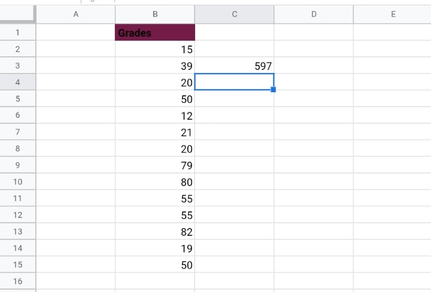This screenshot has width=431, height=292.
Task: Select column D header
Action: coord(314,14)
